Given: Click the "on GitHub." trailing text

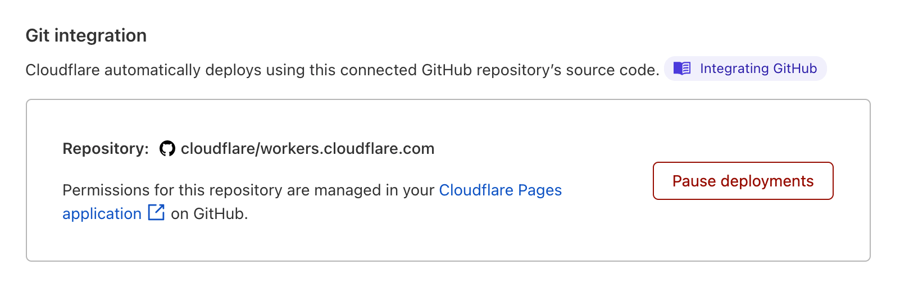Looking at the screenshot, I should (x=209, y=214).
